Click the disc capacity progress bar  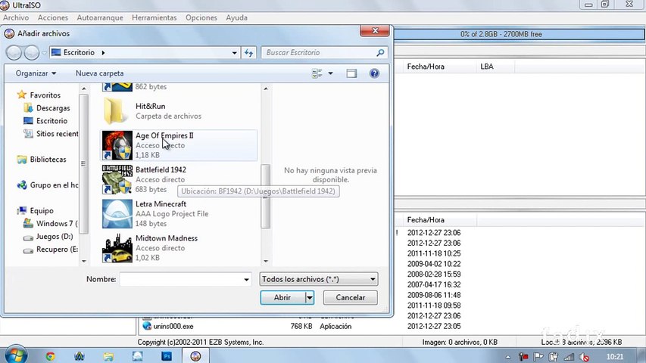pos(519,34)
